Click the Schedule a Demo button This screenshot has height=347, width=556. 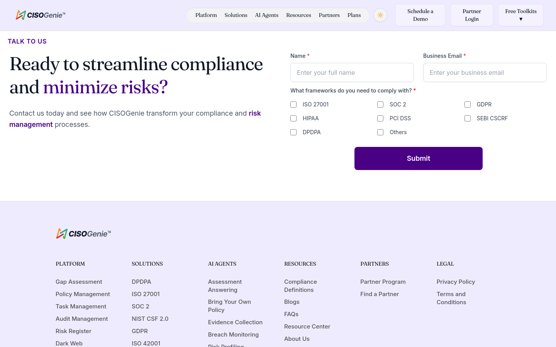click(x=420, y=15)
